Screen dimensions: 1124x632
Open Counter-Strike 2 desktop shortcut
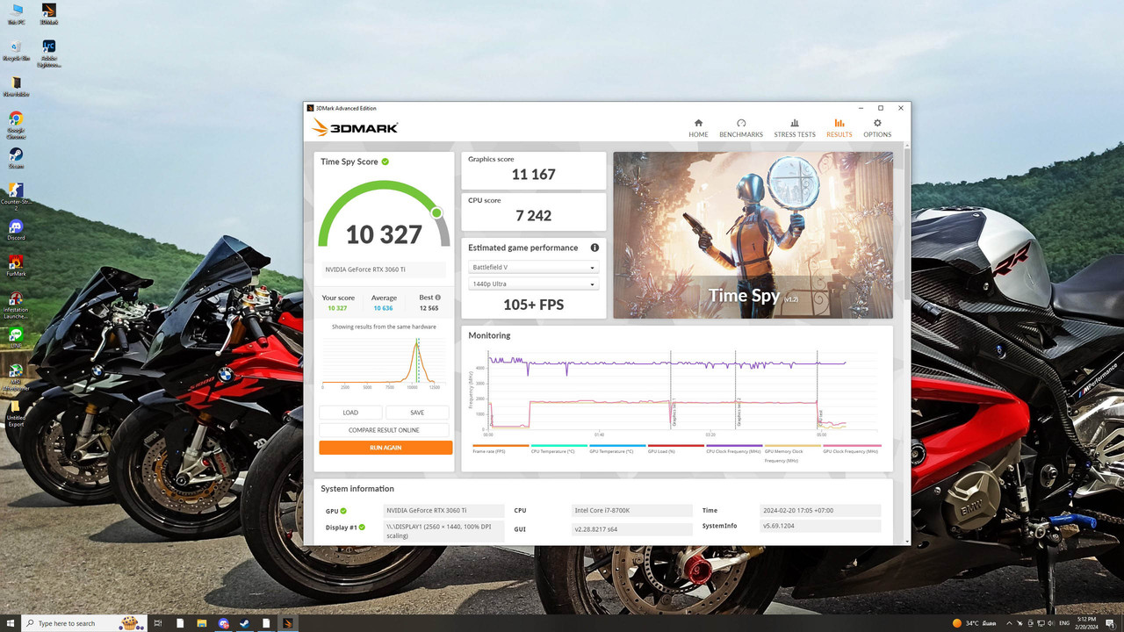16,197
